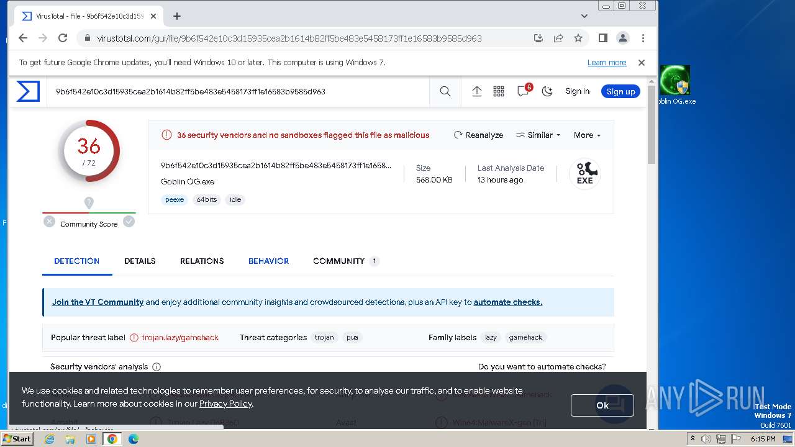Screen dimensions: 795x447
Task: Click the hash search input field
Action: [x=238, y=91]
